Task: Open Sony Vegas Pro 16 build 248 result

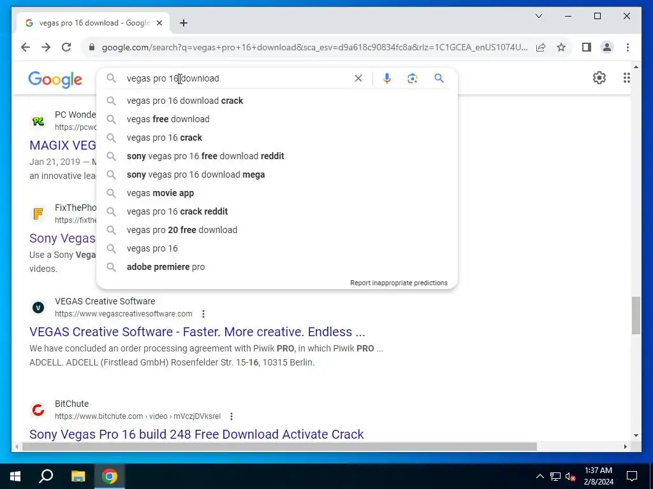Action: (x=196, y=434)
